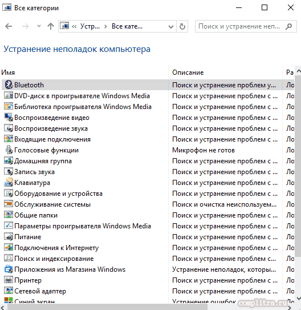
Task: Click the Параметры проигрывателя Windows Media icon
Action: click(x=9, y=226)
